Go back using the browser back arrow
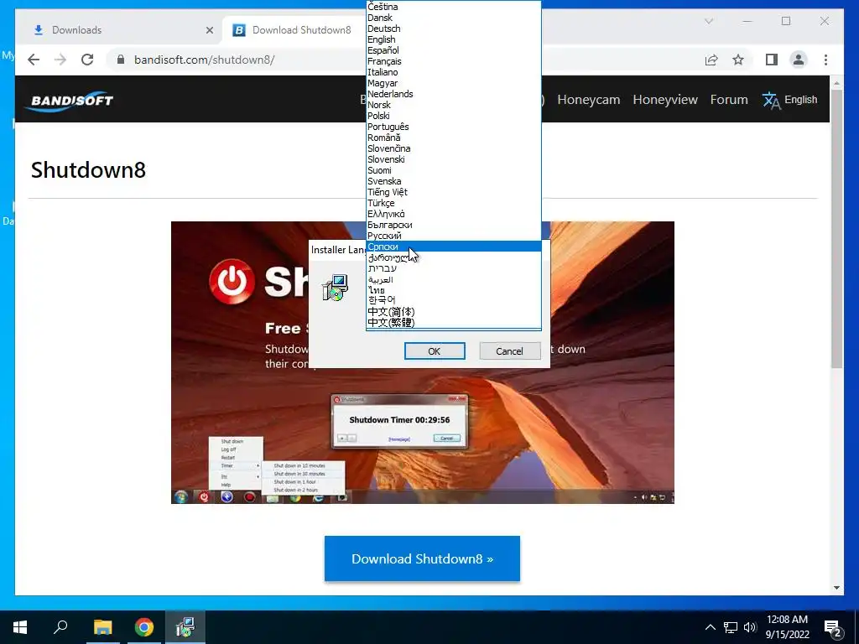This screenshot has width=859, height=644. click(x=34, y=60)
